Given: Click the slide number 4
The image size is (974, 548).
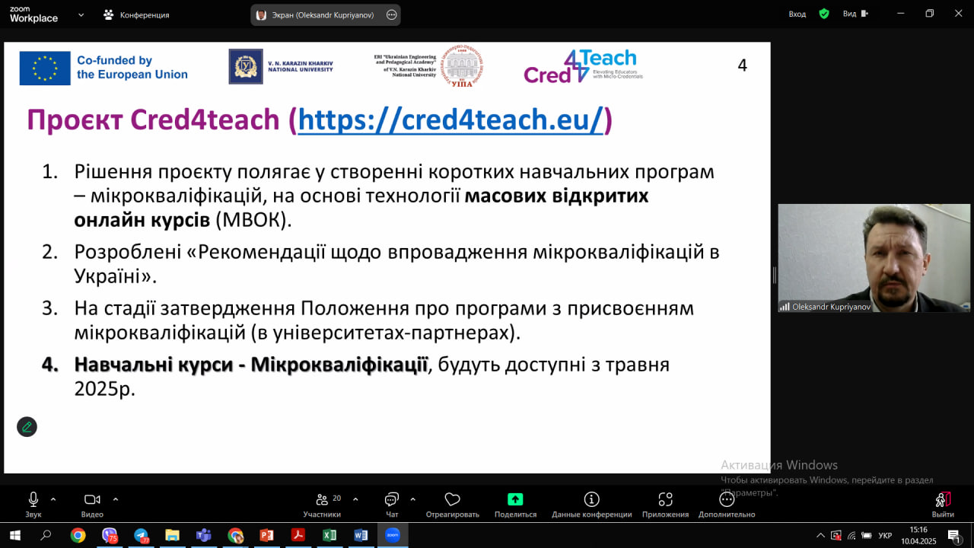Looking at the screenshot, I should (x=743, y=65).
